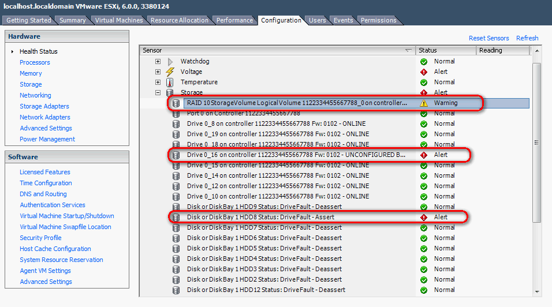Screen dimensions: 552x307
Task: Click disk icon beside Drive 0_8
Action: pos(176,124)
